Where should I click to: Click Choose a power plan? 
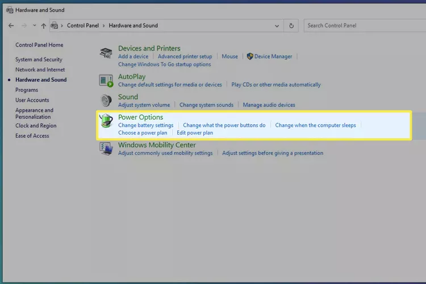point(143,133)
